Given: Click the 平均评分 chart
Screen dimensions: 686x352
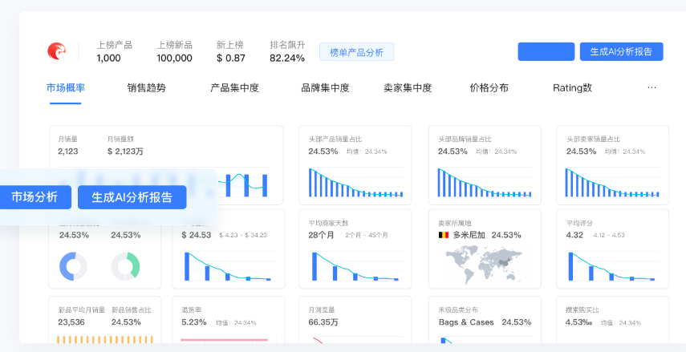Looking at the screenshot, I should pos(612,266).
